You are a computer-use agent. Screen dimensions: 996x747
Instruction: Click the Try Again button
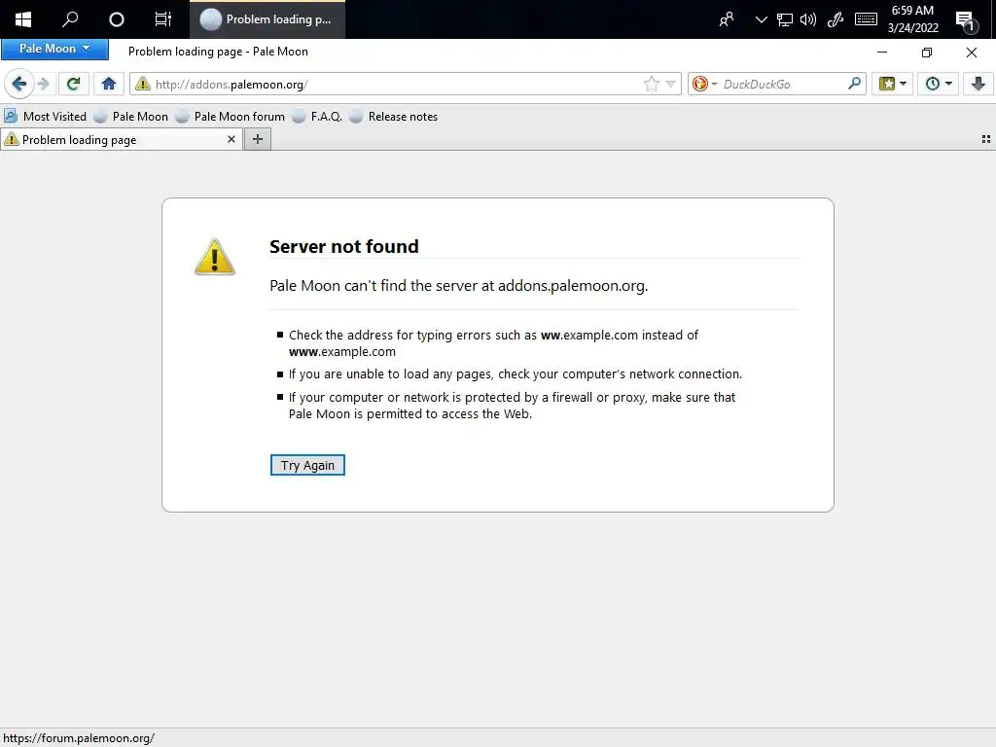[x=307, y=465]
